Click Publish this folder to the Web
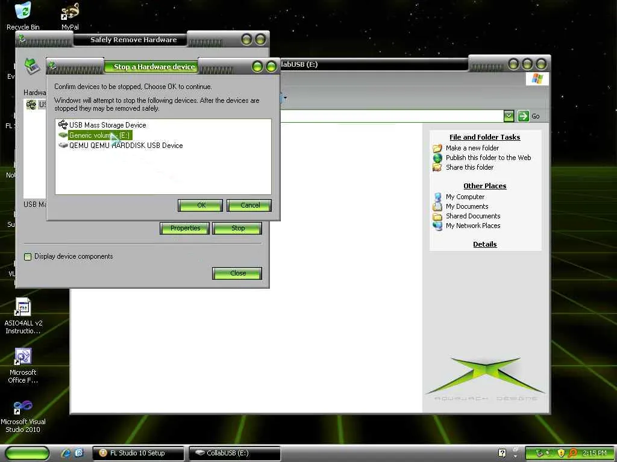Viewport: 617px width, 462px height. (x=488, y=158)
